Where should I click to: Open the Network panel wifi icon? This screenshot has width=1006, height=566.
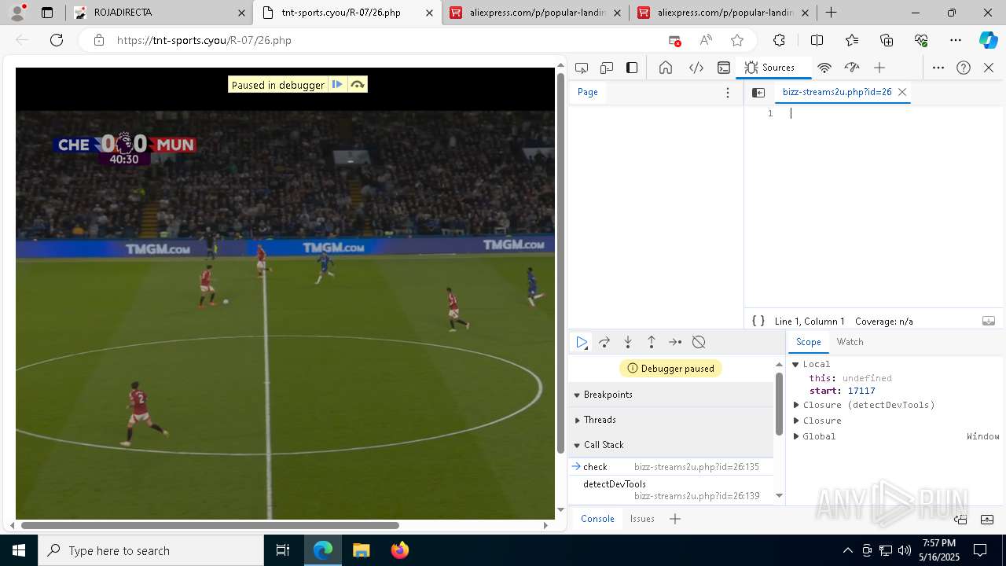pyautogui.click(x=824, y=68)
